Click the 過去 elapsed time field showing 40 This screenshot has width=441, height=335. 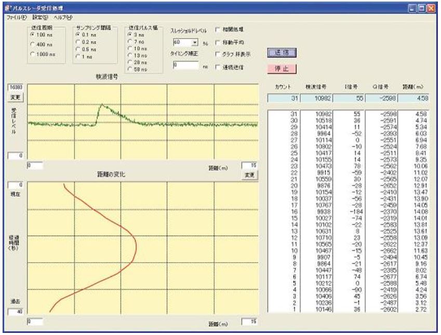tap(16, 312)
